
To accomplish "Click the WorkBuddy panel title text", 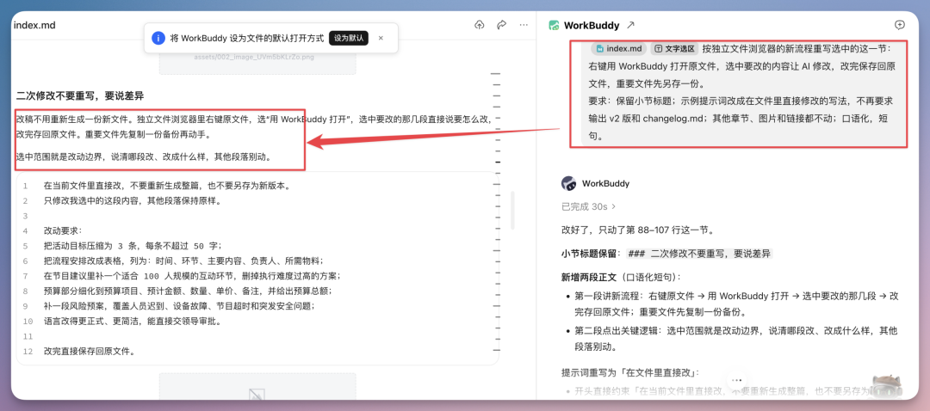I will 592,26.
